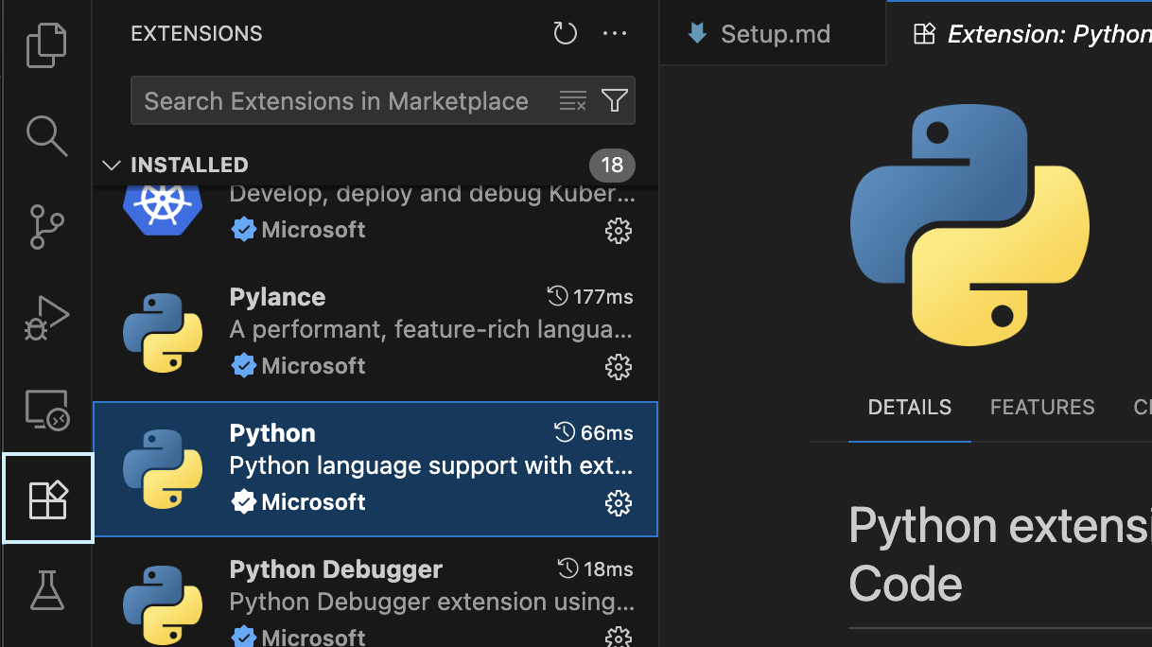This screenshot has width=1152, height=647.
Task: Open the Source Control view
Action: click(x=46, y=226)
